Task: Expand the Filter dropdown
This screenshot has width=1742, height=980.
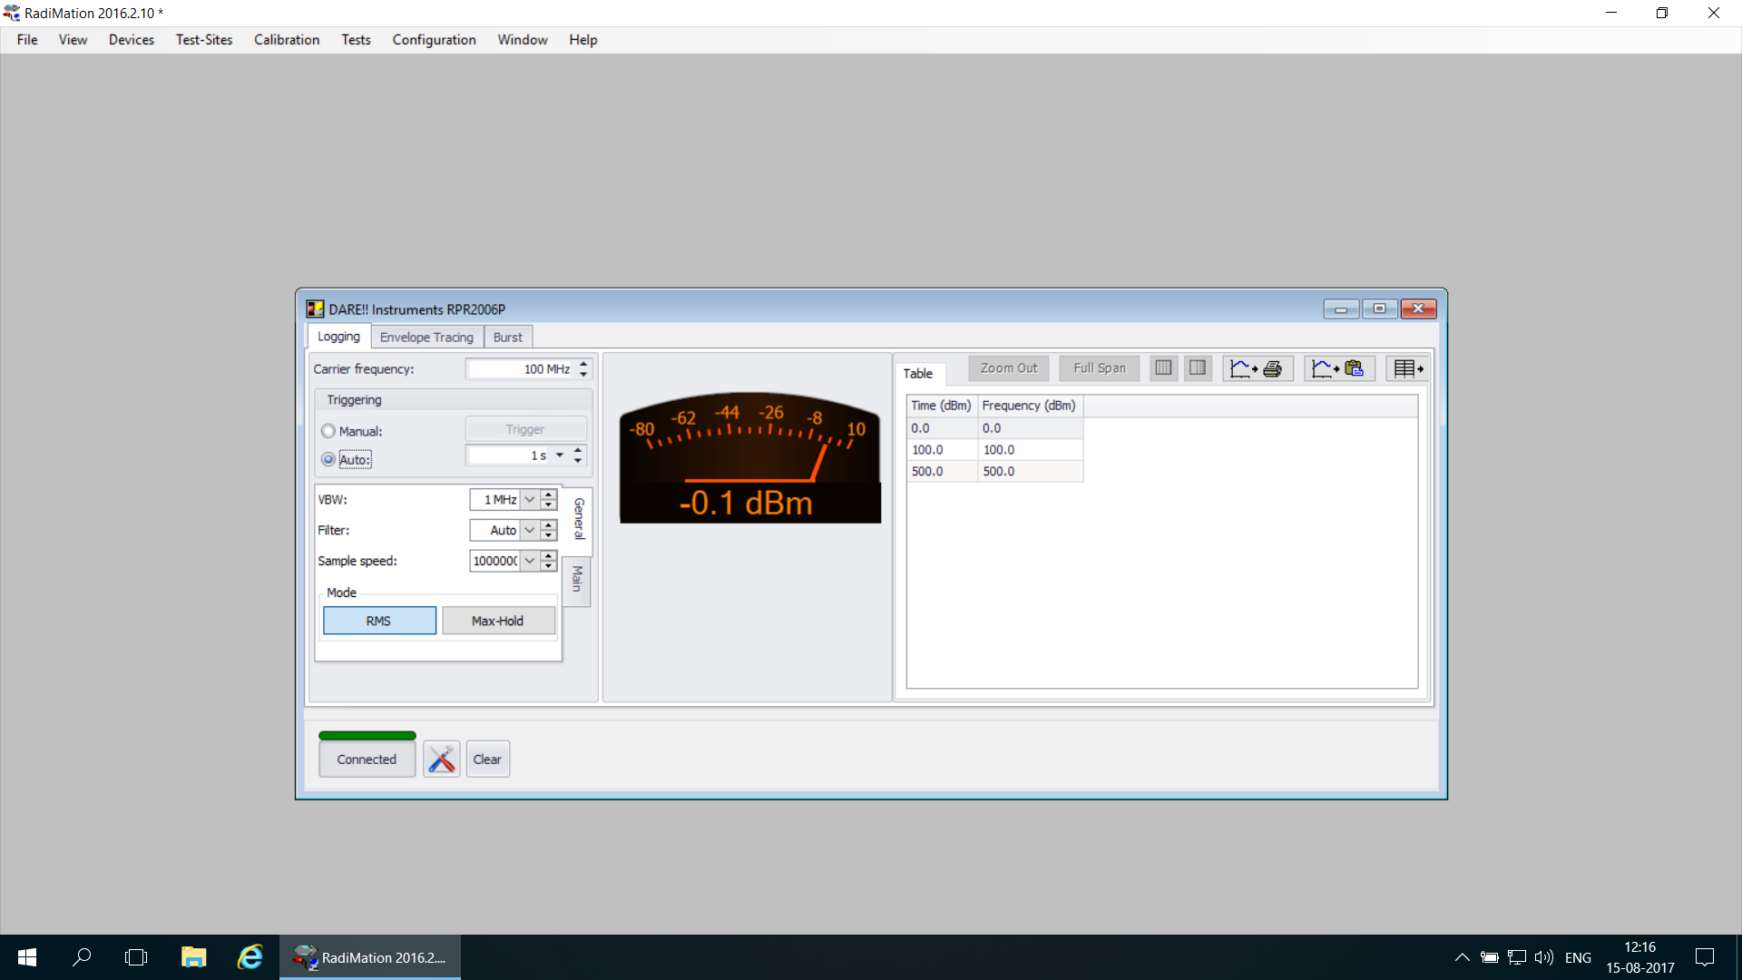Action: 530,530
